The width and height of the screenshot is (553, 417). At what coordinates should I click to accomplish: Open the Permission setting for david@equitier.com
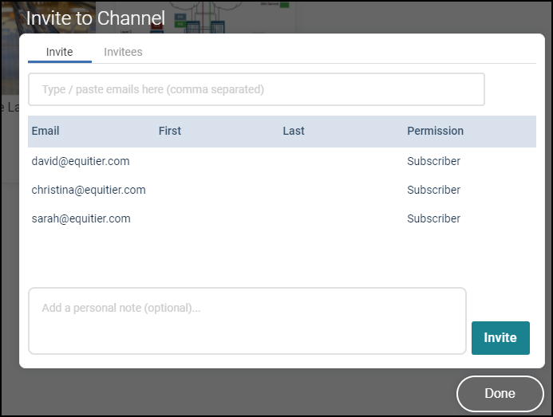(x=433, y=161)
